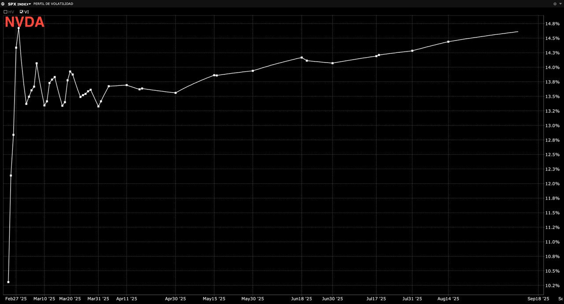Click the Jul31 '25 date label
The width and height of the screenshot is (564, 304).
(412, 299)
